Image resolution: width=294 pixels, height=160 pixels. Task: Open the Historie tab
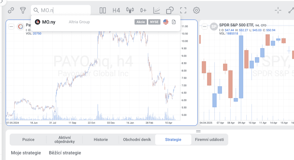click(101, 140)
